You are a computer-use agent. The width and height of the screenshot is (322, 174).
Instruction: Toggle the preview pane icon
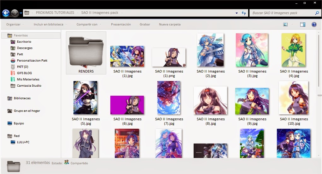[303, 24]
